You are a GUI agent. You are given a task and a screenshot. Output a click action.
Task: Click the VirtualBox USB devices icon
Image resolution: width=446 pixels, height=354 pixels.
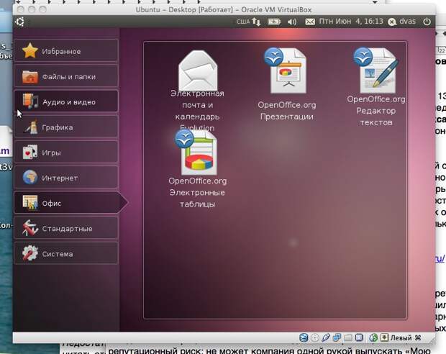pos(326,337)
